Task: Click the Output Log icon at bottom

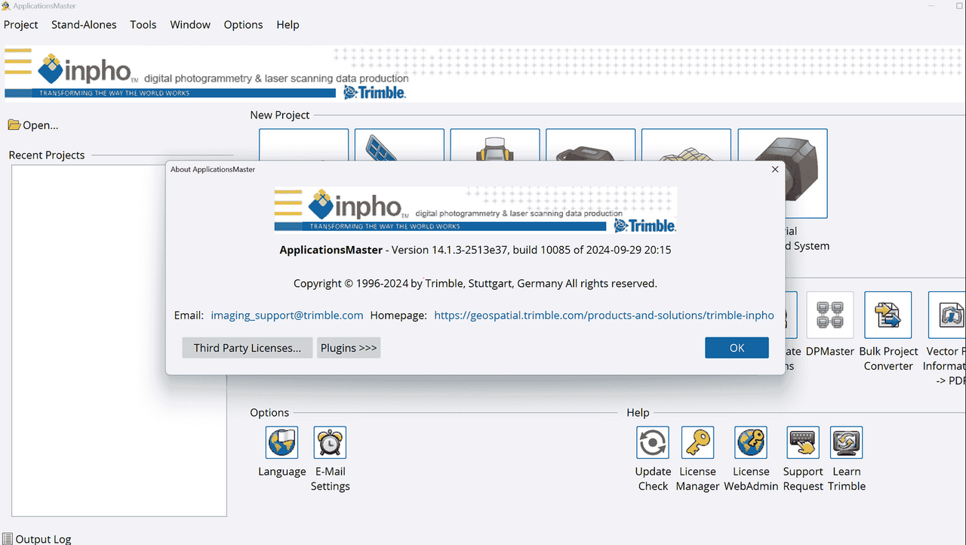Action: tap(7, 537)
